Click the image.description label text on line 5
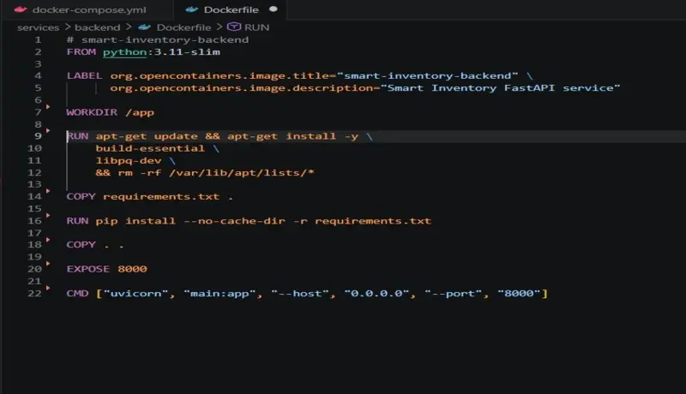The width and height of the screenshot is (686, 394). [245, 88]
